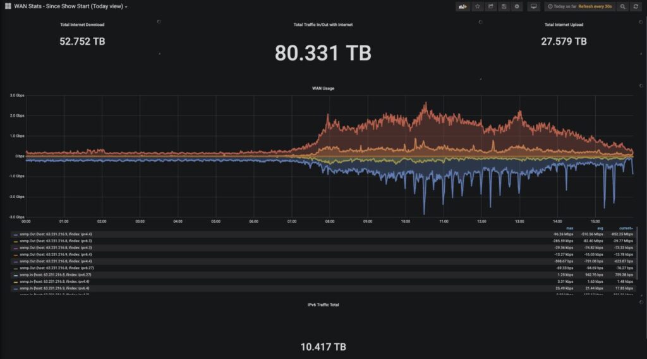Screen dimensions: 647x359
Task: Sort legend by avg column
Action: 600,228
